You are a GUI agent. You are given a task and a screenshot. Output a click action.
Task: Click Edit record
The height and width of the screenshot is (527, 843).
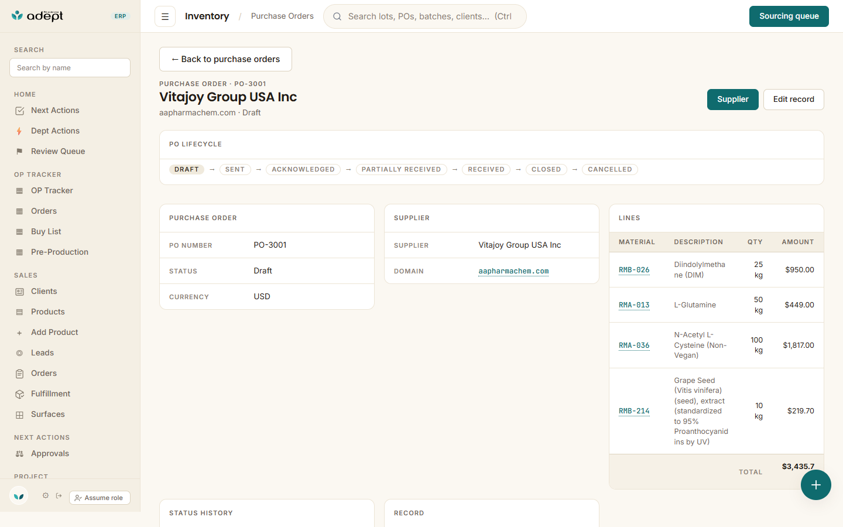(x=794, y=100)
